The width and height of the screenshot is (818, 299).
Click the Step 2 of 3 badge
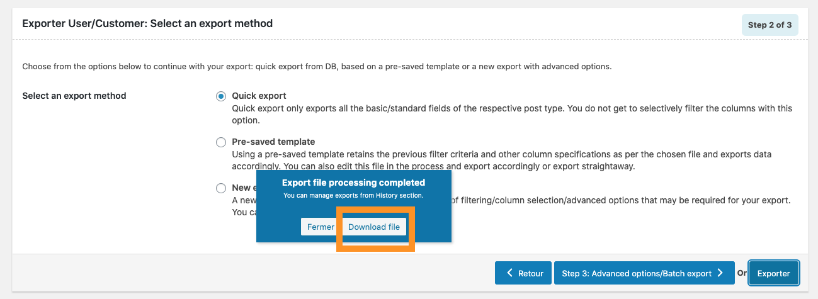click(x=770, y=25)
